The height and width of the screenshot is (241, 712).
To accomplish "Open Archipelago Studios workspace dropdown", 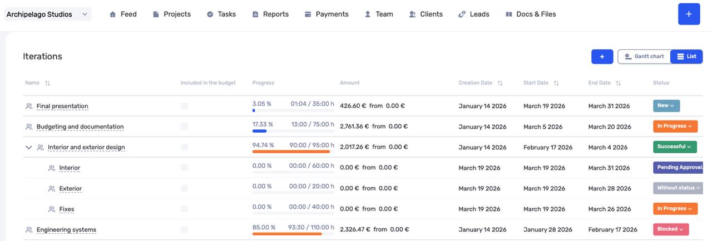I will click(x=47, y=14).
